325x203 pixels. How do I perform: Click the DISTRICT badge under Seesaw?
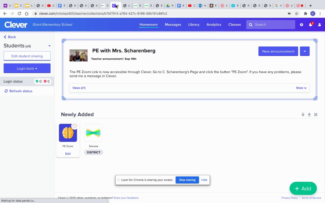click(93, 152)
